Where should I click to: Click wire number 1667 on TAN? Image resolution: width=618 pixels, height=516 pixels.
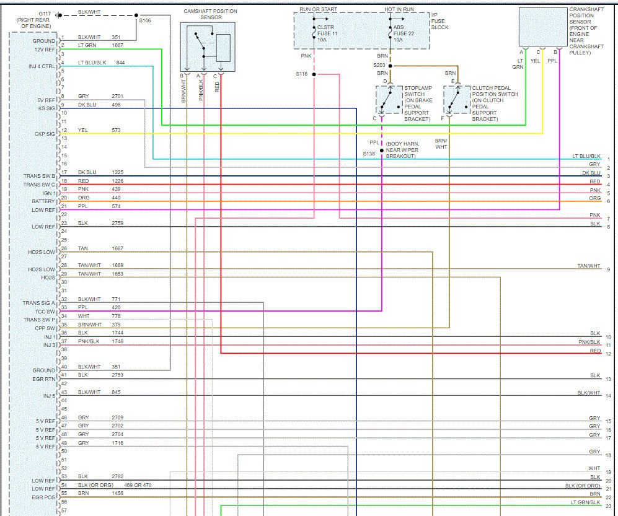click(117, 248)
